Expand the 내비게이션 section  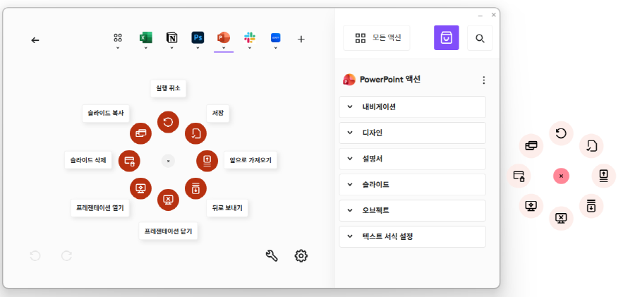[x=413, y=107]
